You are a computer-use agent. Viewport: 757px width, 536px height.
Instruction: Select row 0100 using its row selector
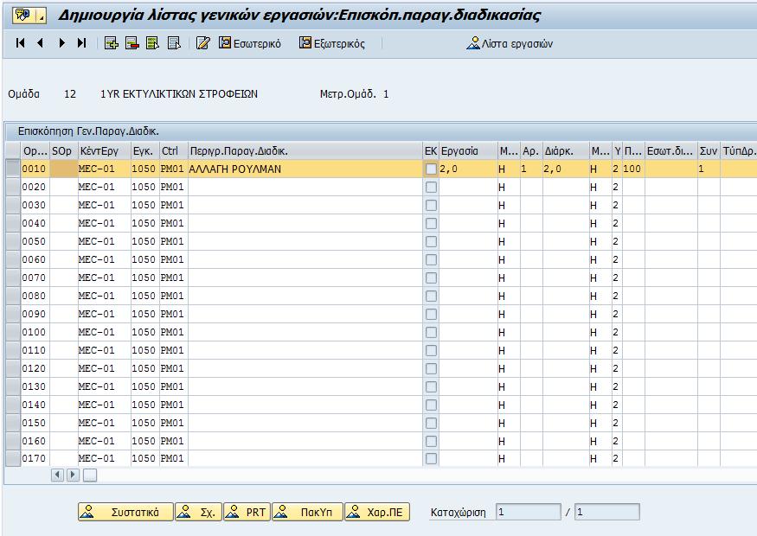point(13,332)
